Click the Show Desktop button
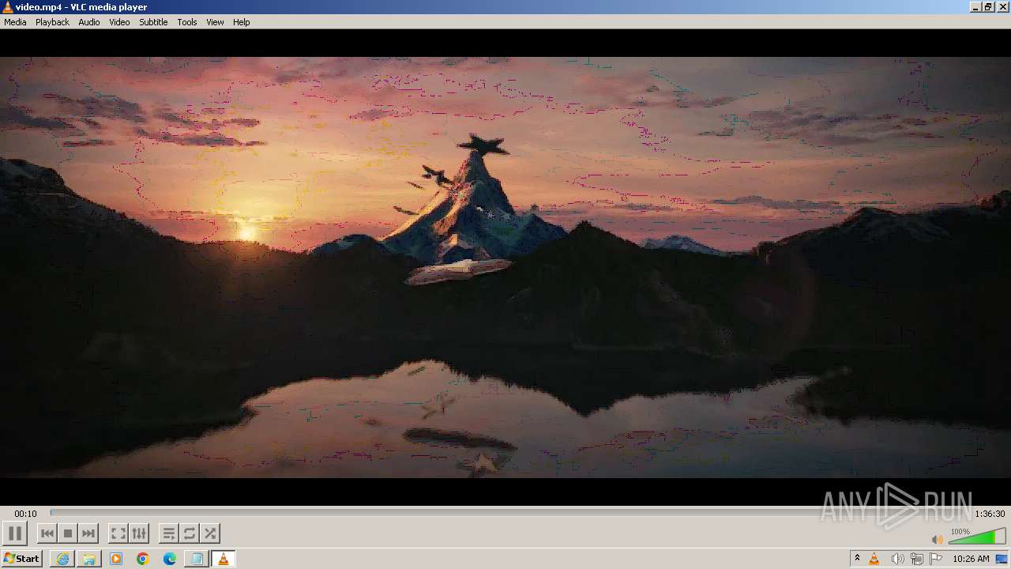 tap(1002, 559)
